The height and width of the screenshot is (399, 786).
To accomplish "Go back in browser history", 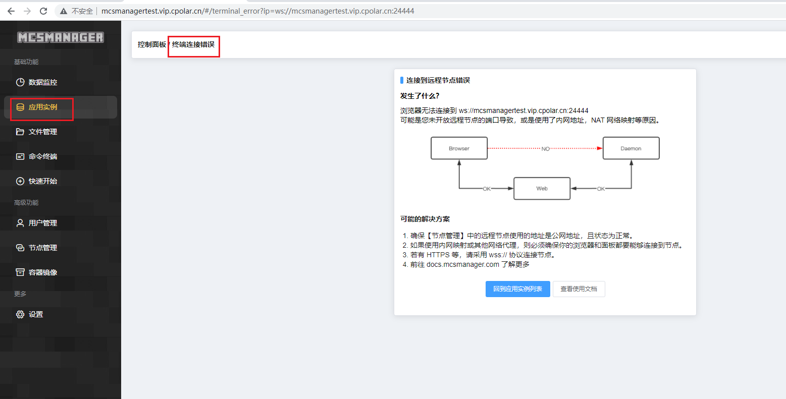I will 11,11.
